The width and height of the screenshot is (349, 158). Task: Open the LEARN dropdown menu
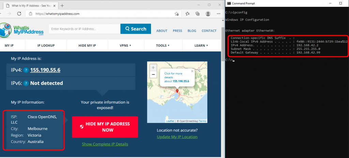click(201, 45)
